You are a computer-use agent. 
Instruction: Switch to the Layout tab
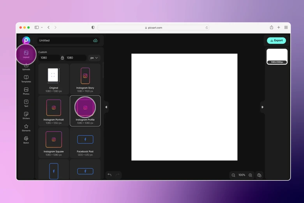[x=26, y=54]
